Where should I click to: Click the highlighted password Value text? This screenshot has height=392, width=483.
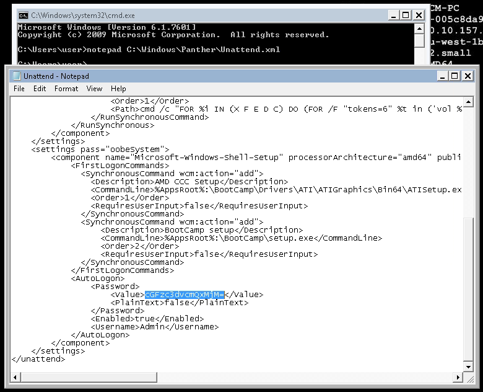coord(185,295)
